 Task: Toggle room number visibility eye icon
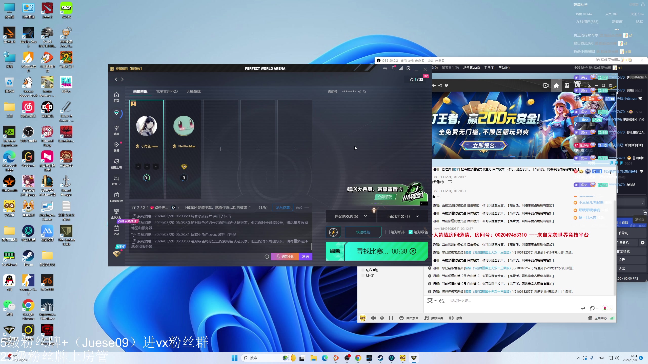tap(359, 92)
